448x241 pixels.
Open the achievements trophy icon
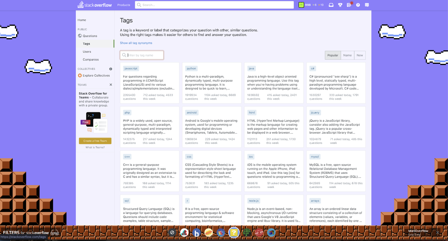pyautogui.click(x=340, y=5)
